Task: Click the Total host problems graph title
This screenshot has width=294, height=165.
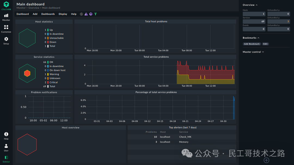Action: coord(156,21)
